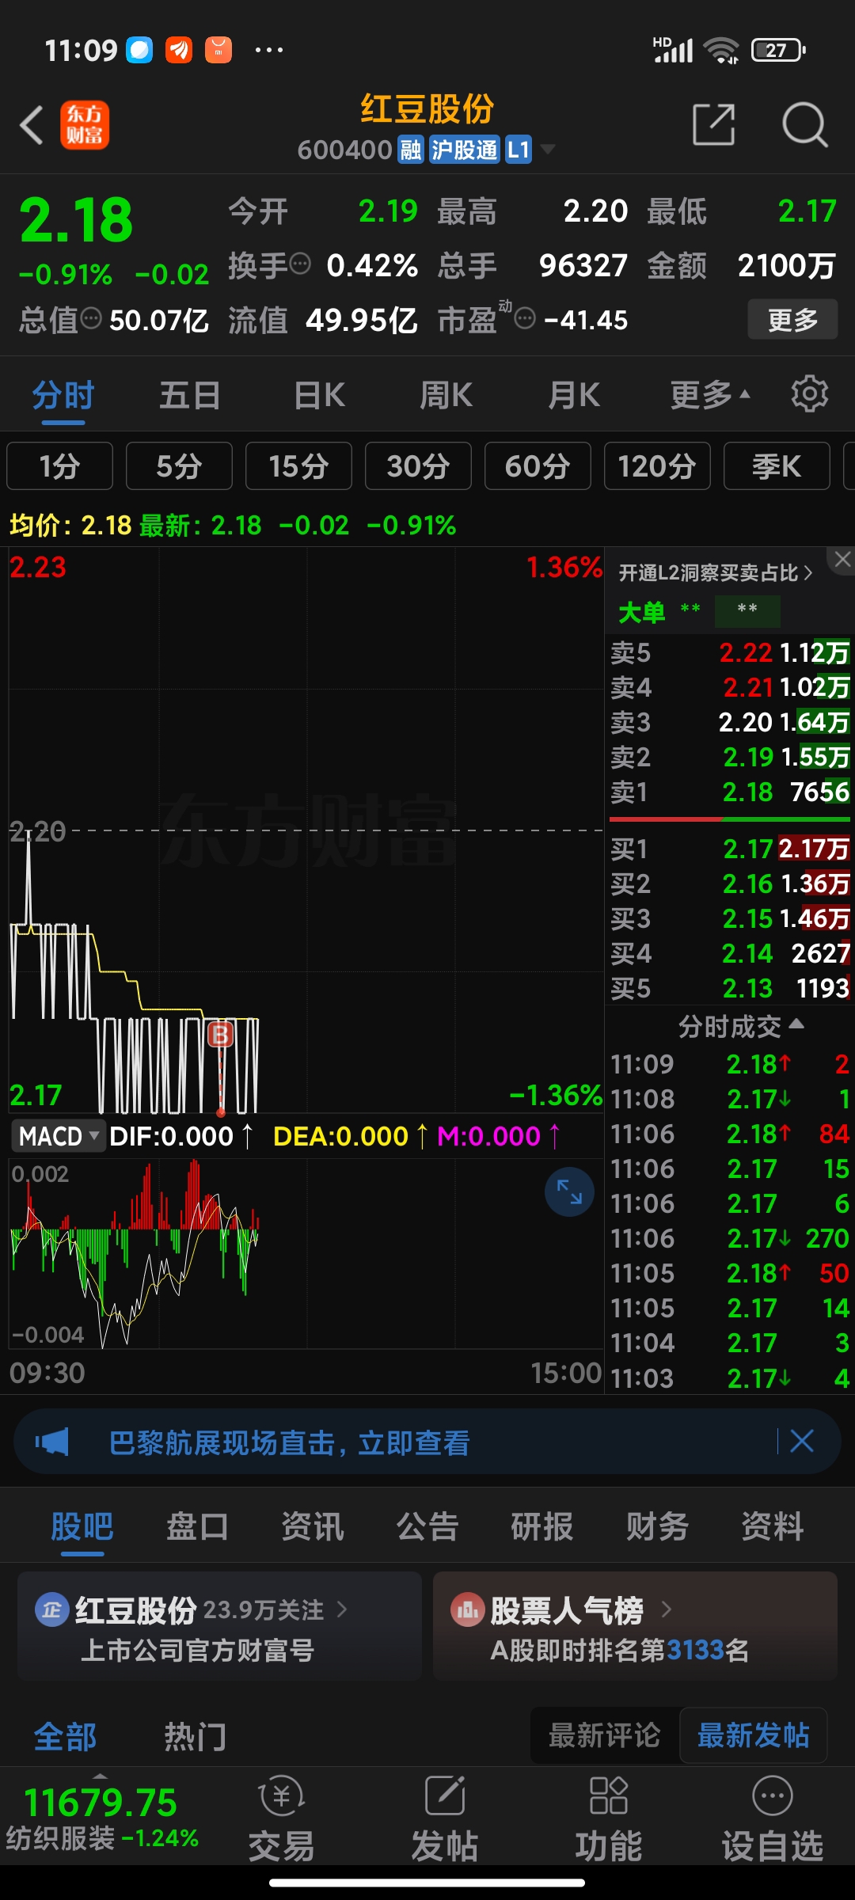Viewport: 855px width, 1900px height.
Task: Switch to 月K chart tab
Action: 574,394
